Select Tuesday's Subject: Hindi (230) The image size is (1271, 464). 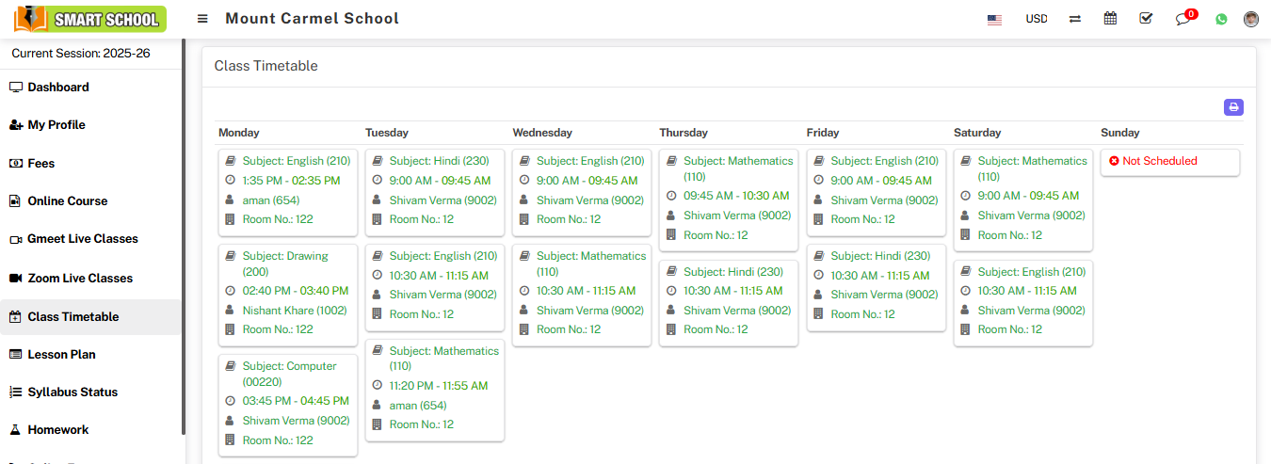coord(440,161)
